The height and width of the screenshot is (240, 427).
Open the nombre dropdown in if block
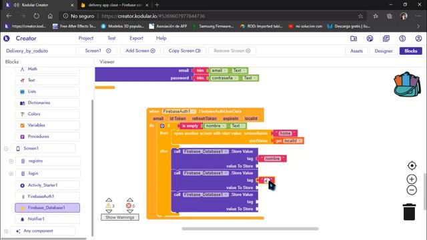tap(216, 126)
